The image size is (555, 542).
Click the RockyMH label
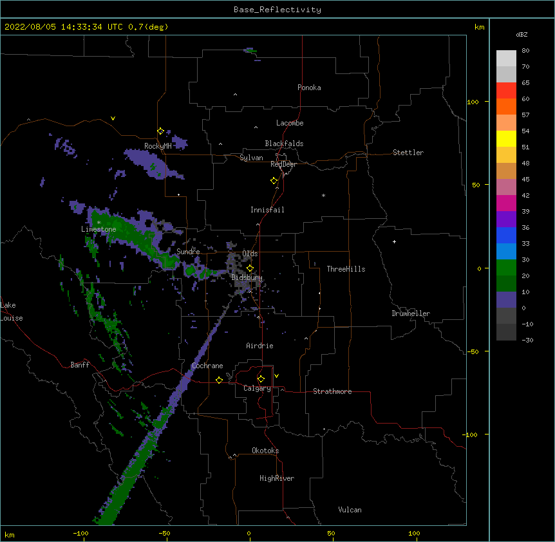pyautogui.click(x=158, y=147)
